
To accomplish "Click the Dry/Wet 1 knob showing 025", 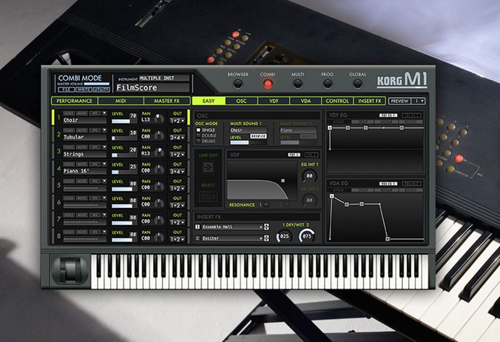I will tap(284, 236).
